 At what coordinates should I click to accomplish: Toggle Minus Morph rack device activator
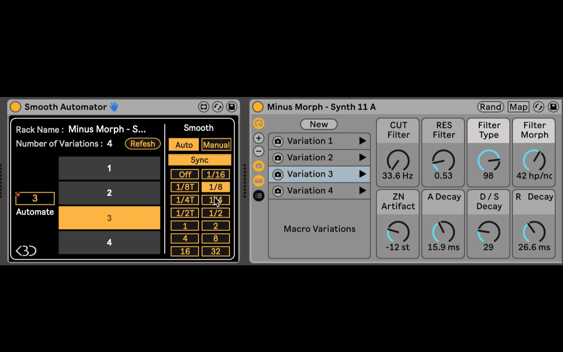[258, 107]
